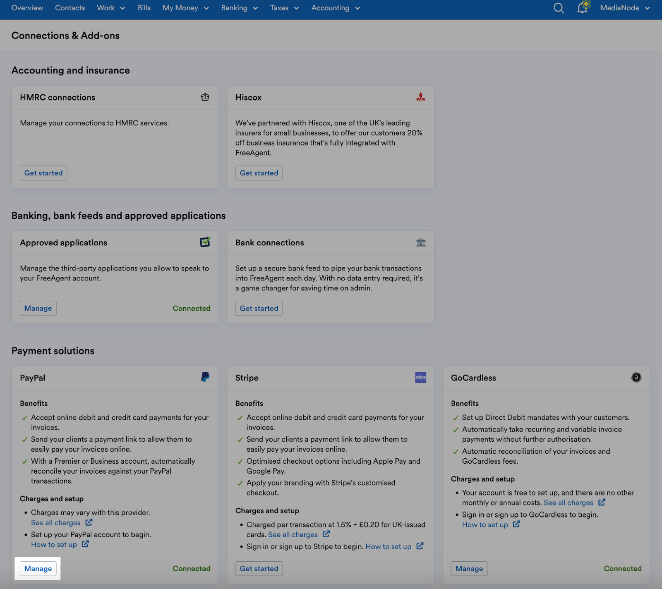
Task: Get started with HMRC connections
Action: 43,173
